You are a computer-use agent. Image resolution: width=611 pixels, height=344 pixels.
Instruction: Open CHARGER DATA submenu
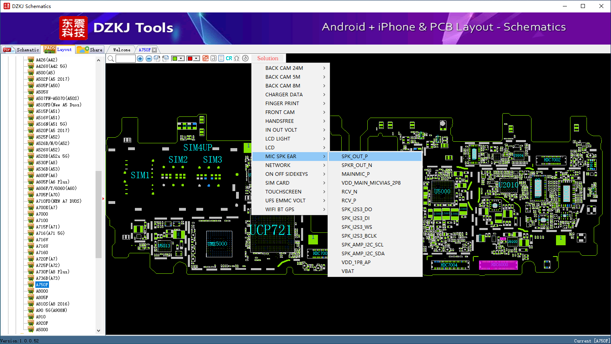[291, 95]
